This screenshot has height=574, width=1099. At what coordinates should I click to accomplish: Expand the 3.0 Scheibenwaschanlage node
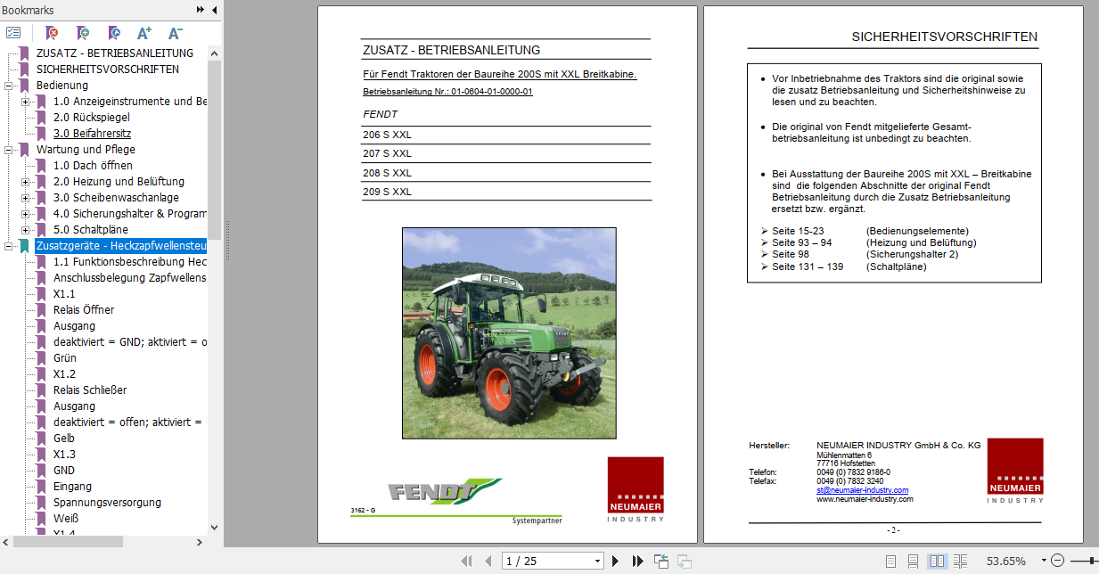25,198
